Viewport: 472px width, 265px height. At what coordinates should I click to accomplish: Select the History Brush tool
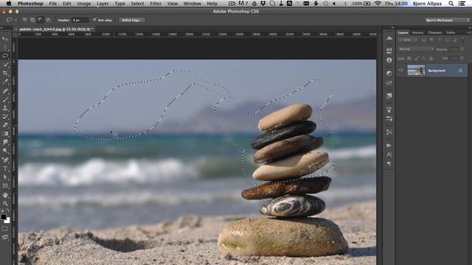tap(5, 116)
